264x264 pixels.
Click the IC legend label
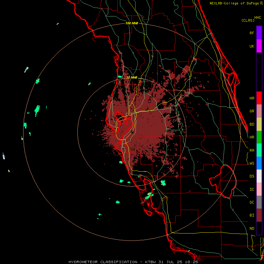point(252,189)
